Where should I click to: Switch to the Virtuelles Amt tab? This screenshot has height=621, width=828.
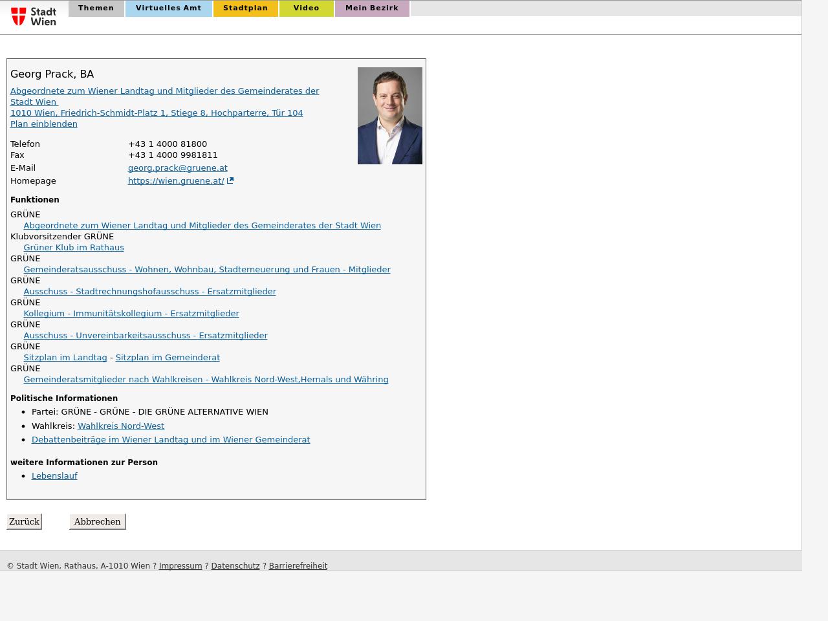[168, 8]
